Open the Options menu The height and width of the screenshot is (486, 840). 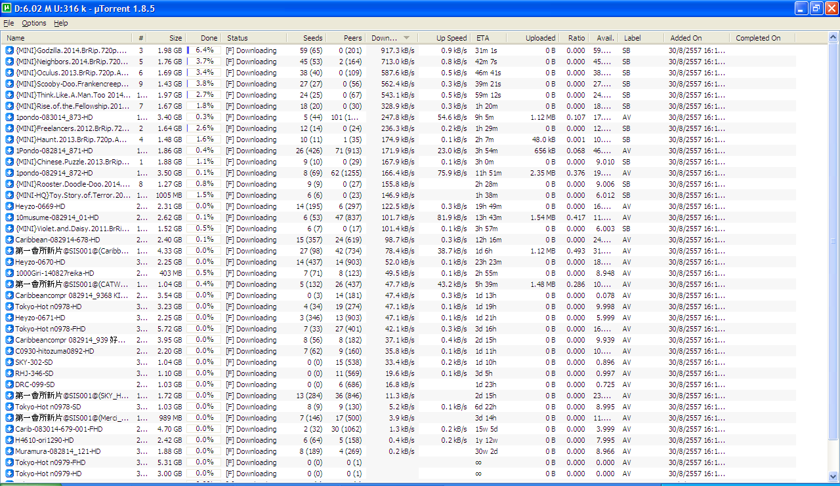pyautogui.click(x=34, y=23)
